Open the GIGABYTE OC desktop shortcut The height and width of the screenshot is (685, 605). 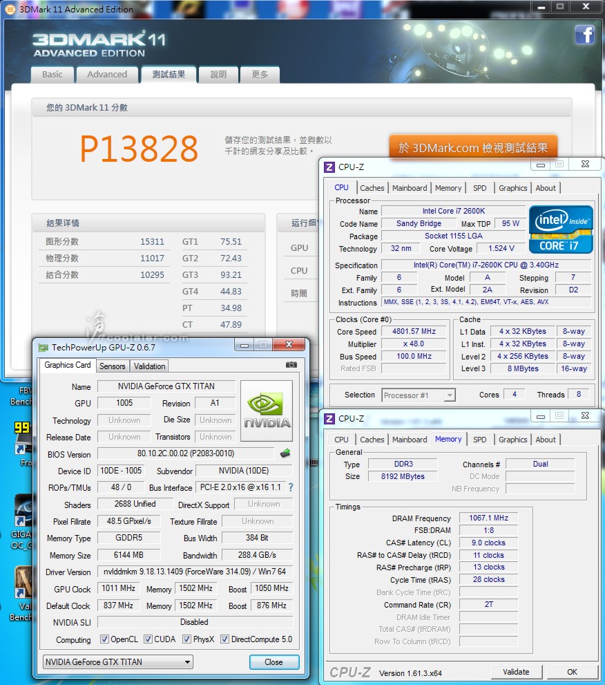22,522
